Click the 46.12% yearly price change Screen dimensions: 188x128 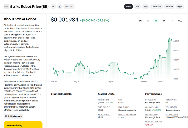coord(149,125)
